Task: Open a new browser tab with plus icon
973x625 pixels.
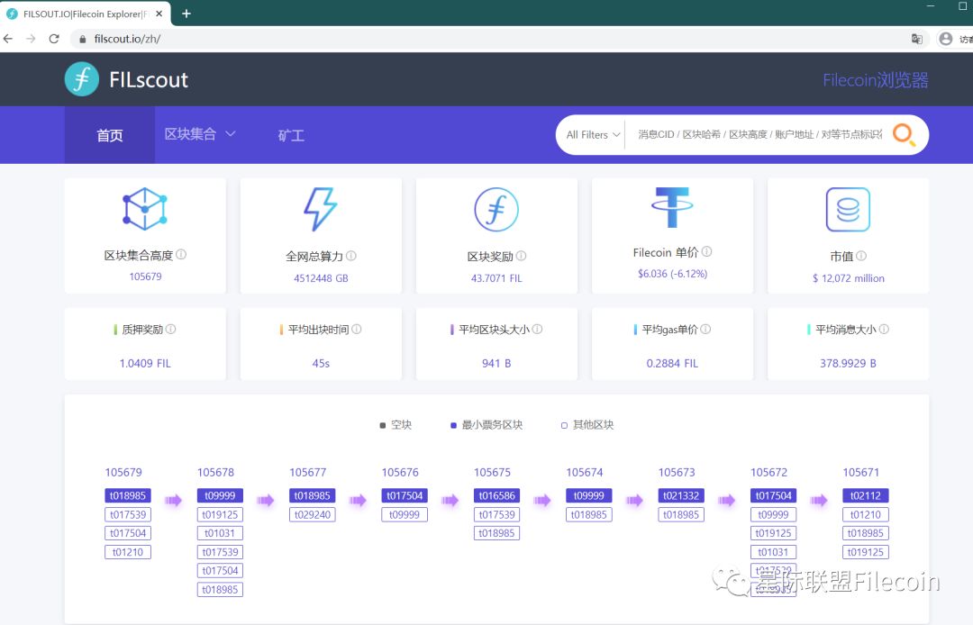Action: pyautogui.click(x=186, y=13)
